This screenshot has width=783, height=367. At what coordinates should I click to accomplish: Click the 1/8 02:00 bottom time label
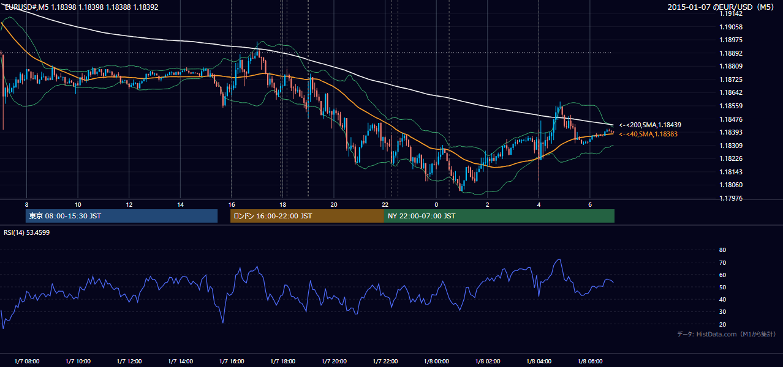click(x=487, y=361)
